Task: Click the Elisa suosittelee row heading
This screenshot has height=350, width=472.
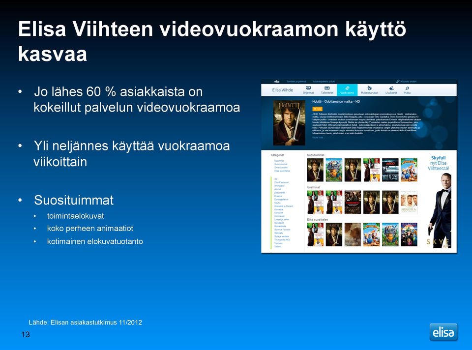Action: pos(317,219)
